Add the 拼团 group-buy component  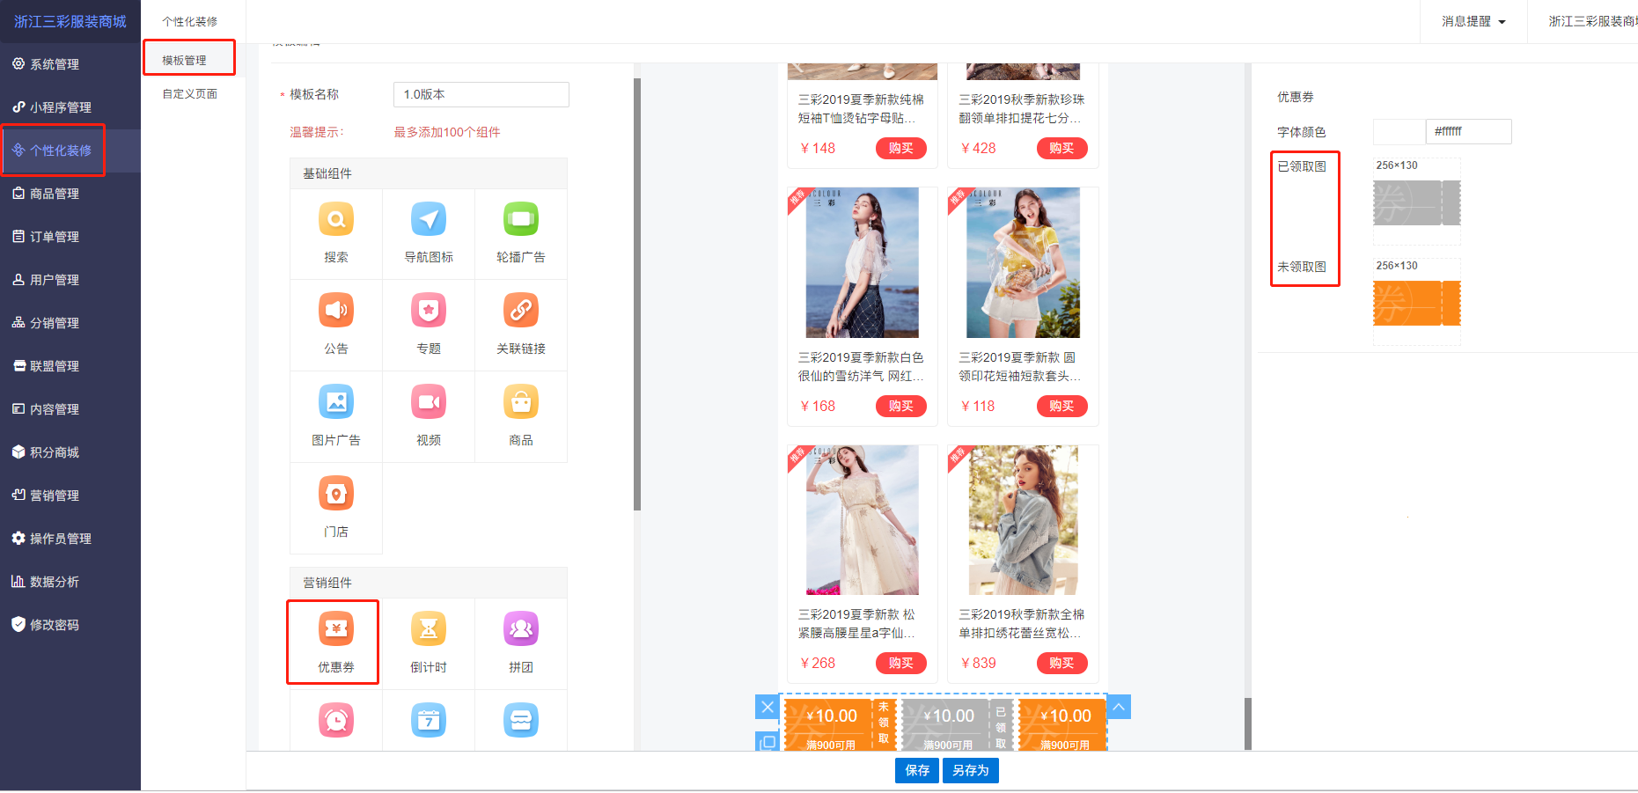click(x=521, y=644)
